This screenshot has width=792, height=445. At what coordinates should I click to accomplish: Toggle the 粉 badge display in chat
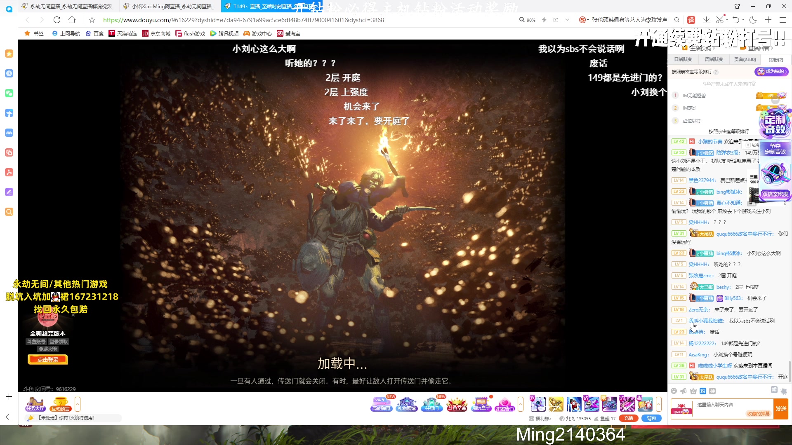pyautogui.click(x=703, y=391)
